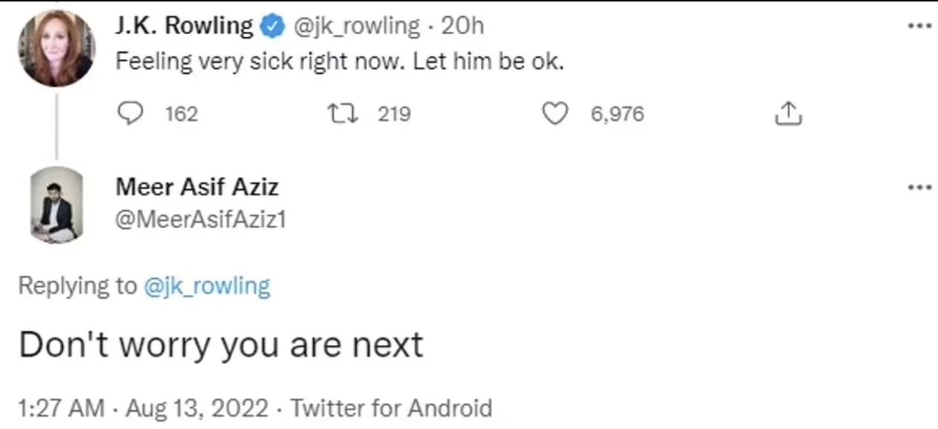Click the 6,976 likes count
938x429 pixels.
pyautogui.click(x=617, y=114)
